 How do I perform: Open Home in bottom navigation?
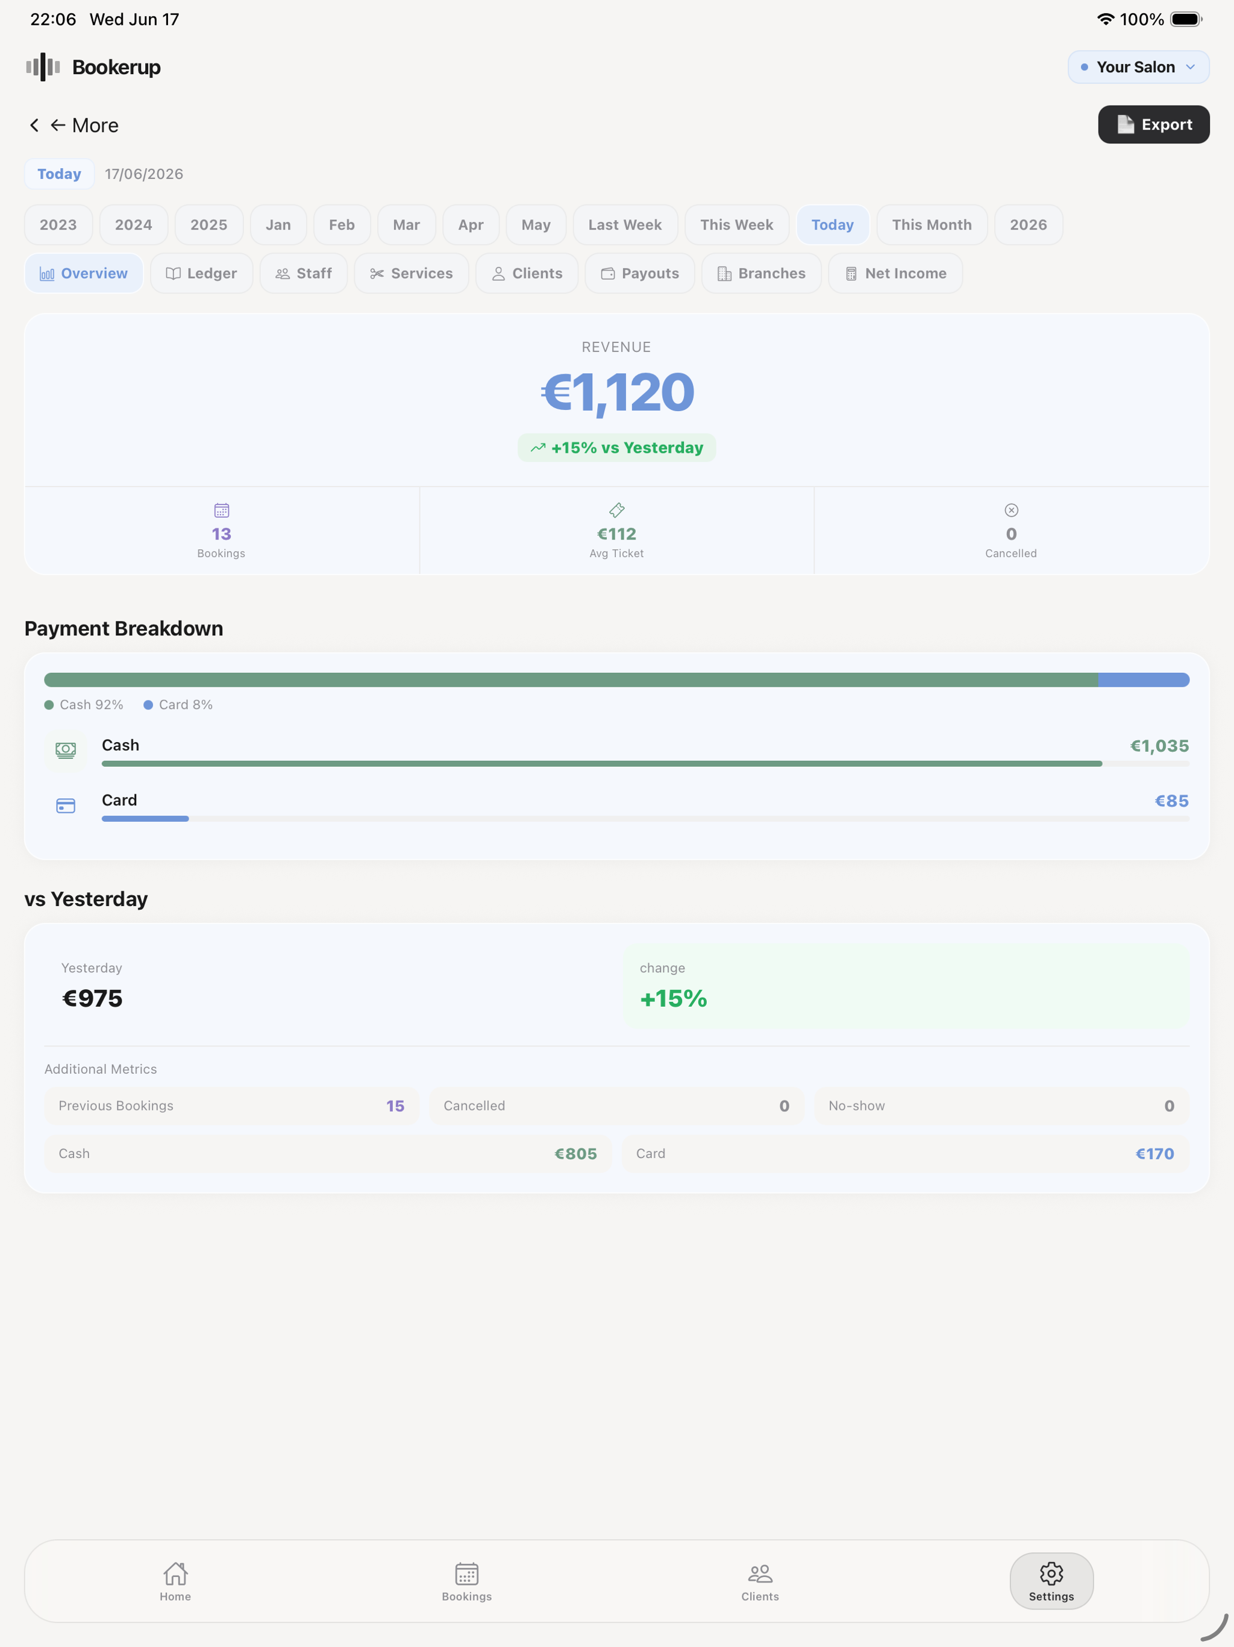(x=176, y=1581)
